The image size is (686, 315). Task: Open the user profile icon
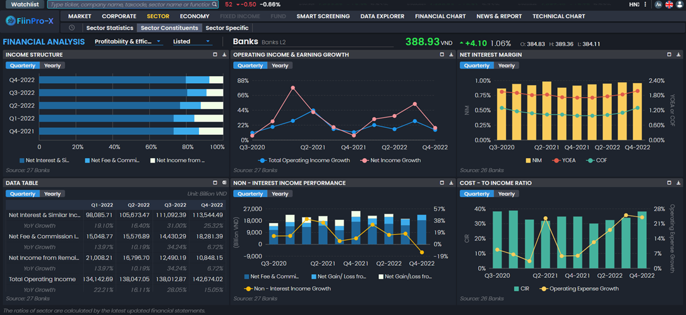(x=680, y=4)
